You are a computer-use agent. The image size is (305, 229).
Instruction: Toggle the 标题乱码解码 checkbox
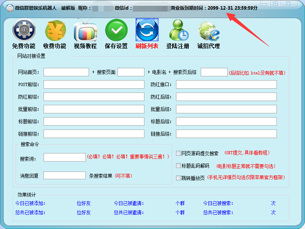(x=178, y=166)
